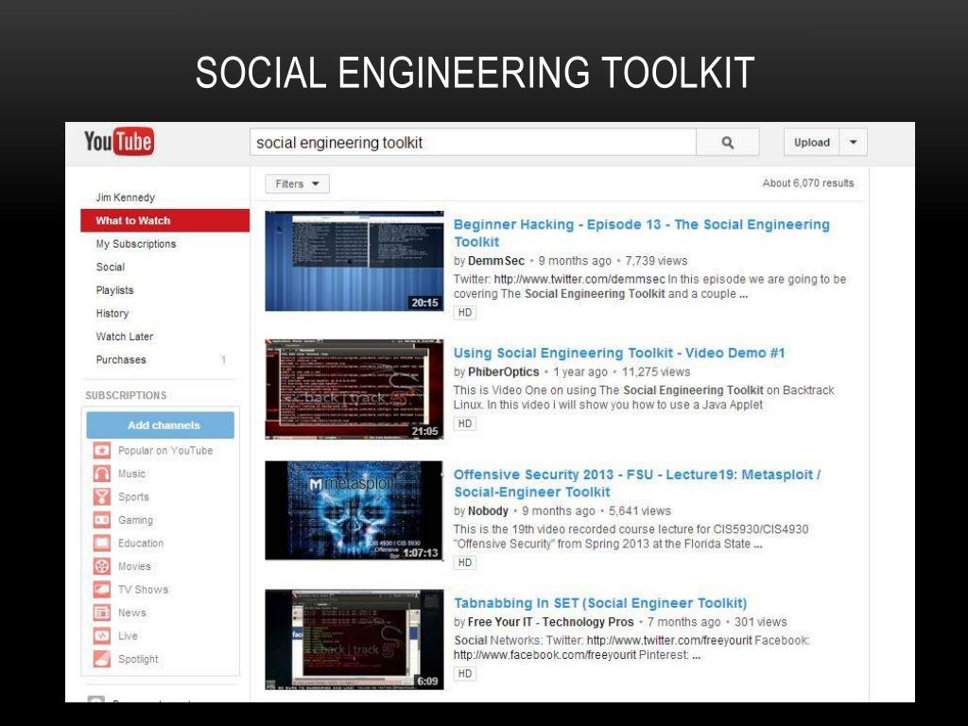This screenshot has width=968, height=726.
Task: Click the About 6,070 results text
Action: tap(808, 182)
